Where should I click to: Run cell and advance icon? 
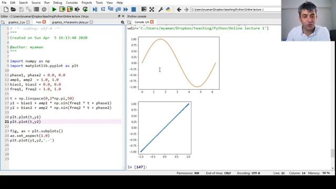70,9
